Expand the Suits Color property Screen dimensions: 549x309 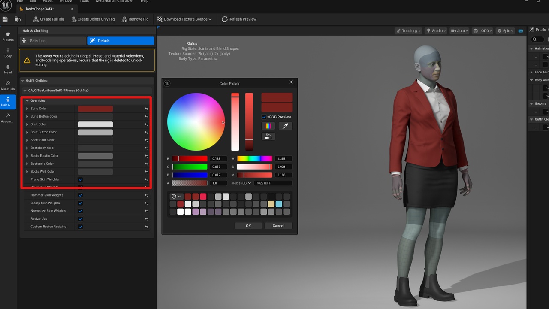tap(27, 109)
